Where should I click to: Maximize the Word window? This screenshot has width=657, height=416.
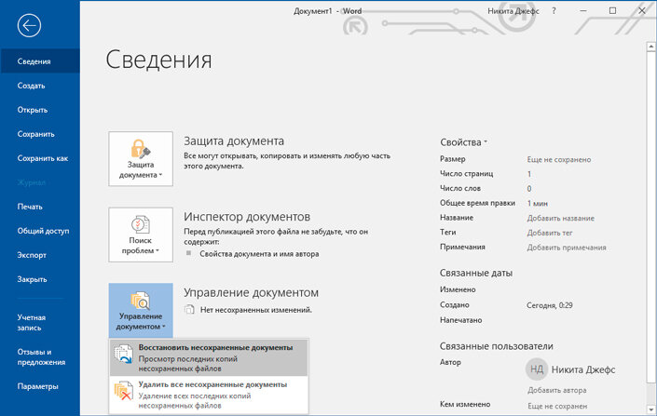click(612, 11)
